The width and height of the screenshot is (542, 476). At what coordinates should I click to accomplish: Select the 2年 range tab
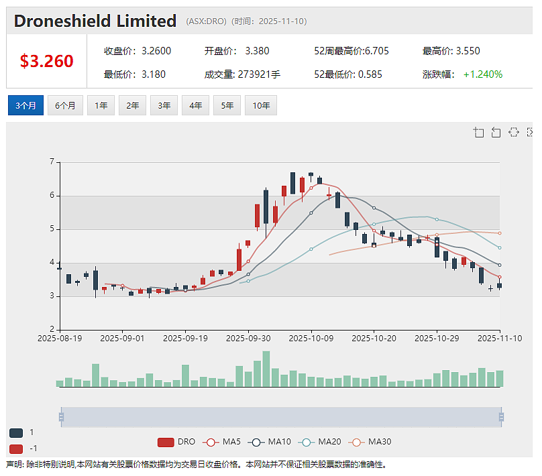(132, 105)
